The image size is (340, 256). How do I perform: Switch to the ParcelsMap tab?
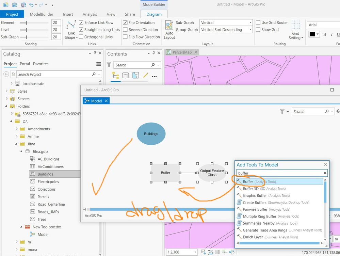pos(182,52)
